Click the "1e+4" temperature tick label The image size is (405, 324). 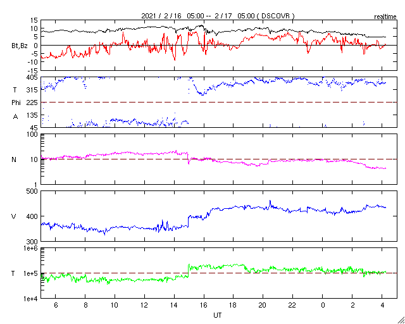click(x=32, y=299)
